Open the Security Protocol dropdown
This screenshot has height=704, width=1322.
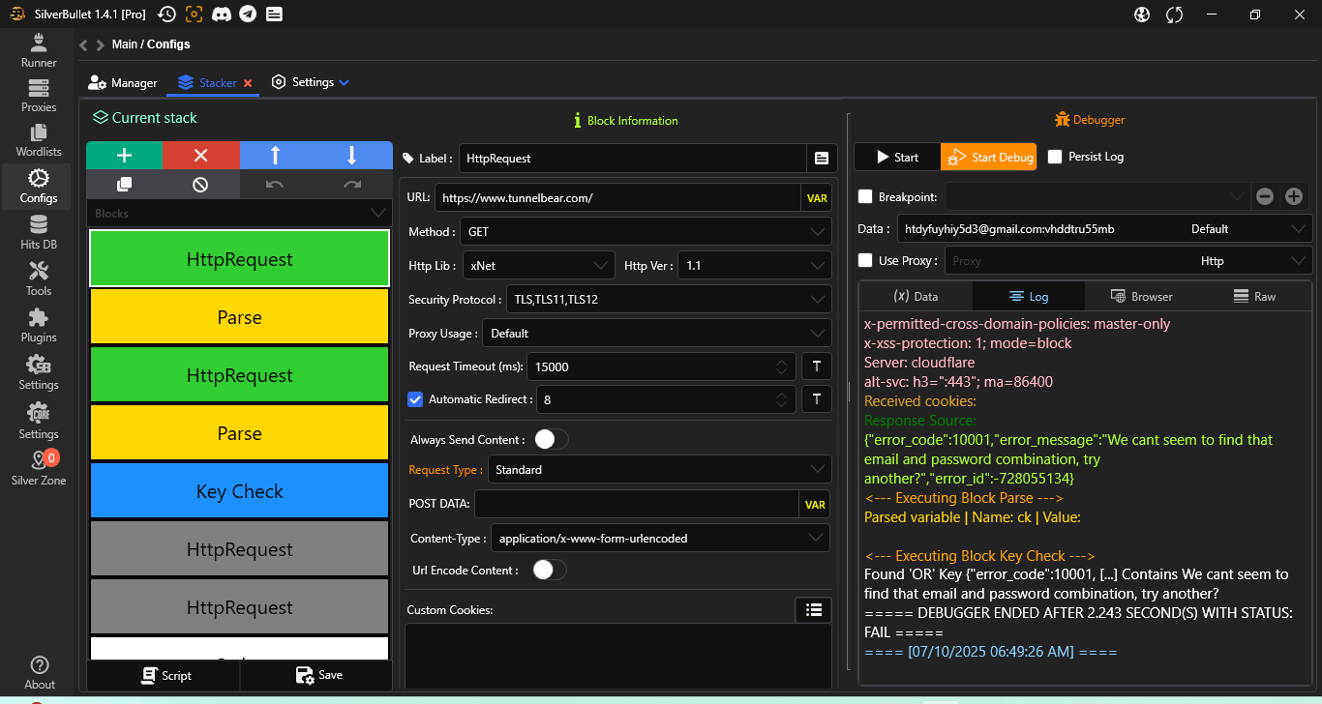(668, 300)
